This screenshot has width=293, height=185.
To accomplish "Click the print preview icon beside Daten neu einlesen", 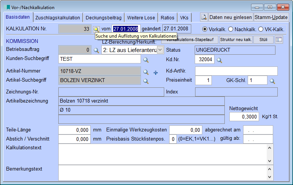I will 204,17.
